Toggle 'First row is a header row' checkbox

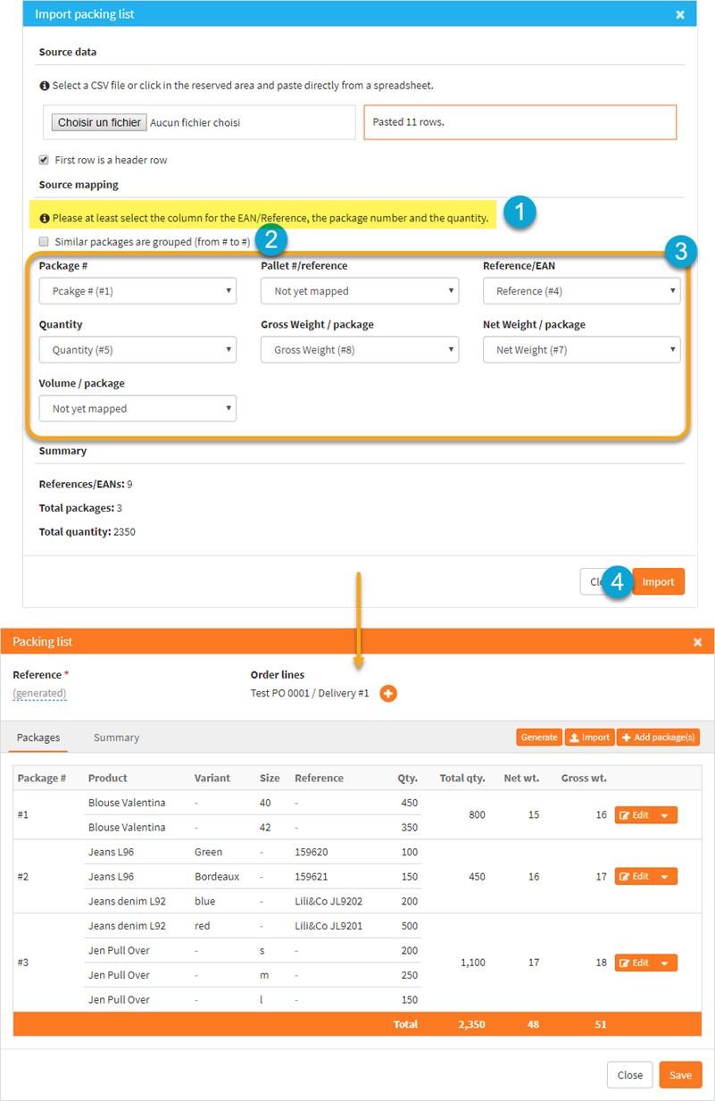44,160
